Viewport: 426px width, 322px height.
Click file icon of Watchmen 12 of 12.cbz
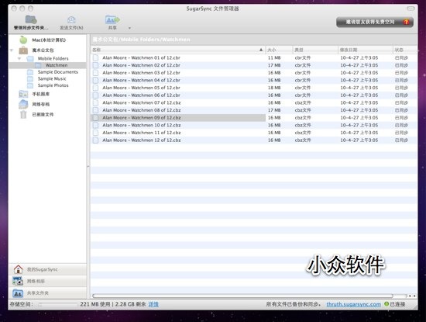(x=95, y=140)
